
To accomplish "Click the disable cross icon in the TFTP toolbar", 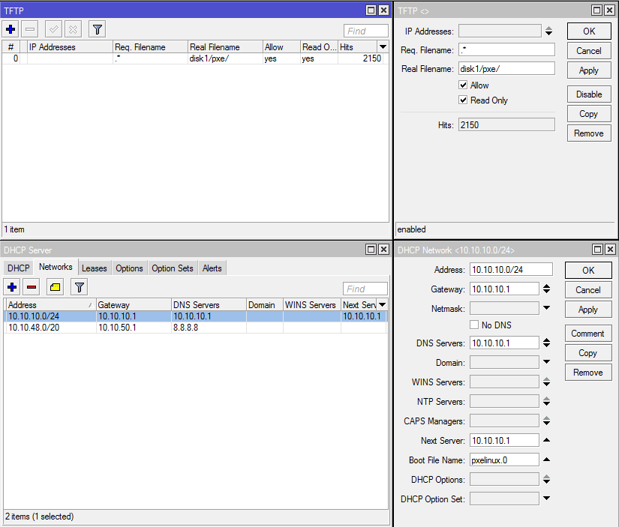I will [73, 29].
